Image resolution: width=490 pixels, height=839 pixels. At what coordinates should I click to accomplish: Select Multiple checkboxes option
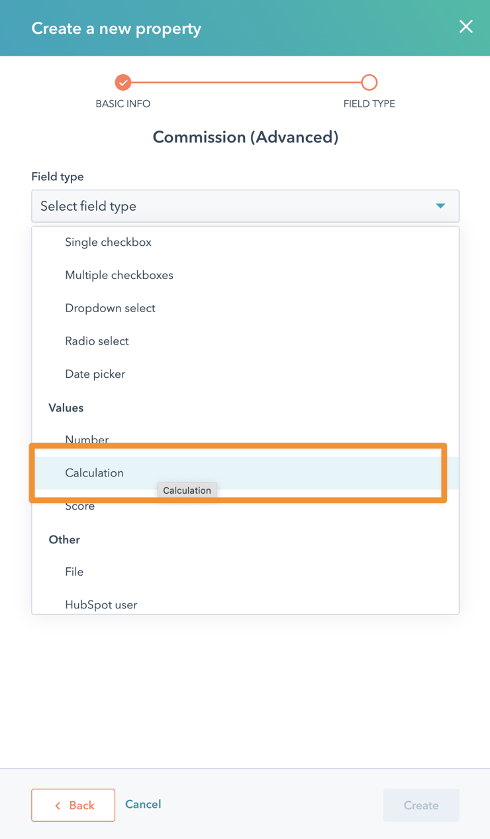[119, 275]
